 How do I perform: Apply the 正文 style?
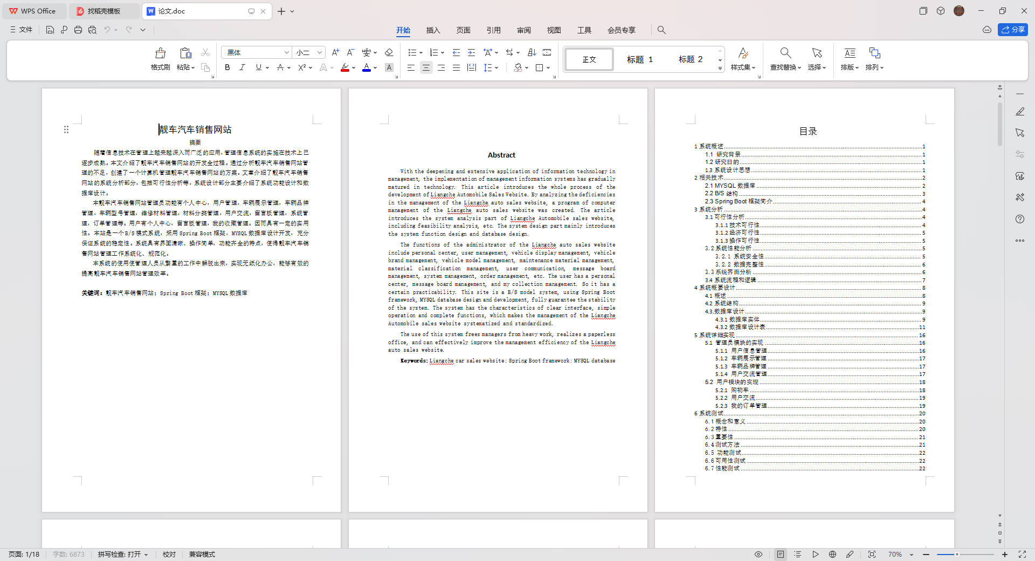click(x=589, y=59)
